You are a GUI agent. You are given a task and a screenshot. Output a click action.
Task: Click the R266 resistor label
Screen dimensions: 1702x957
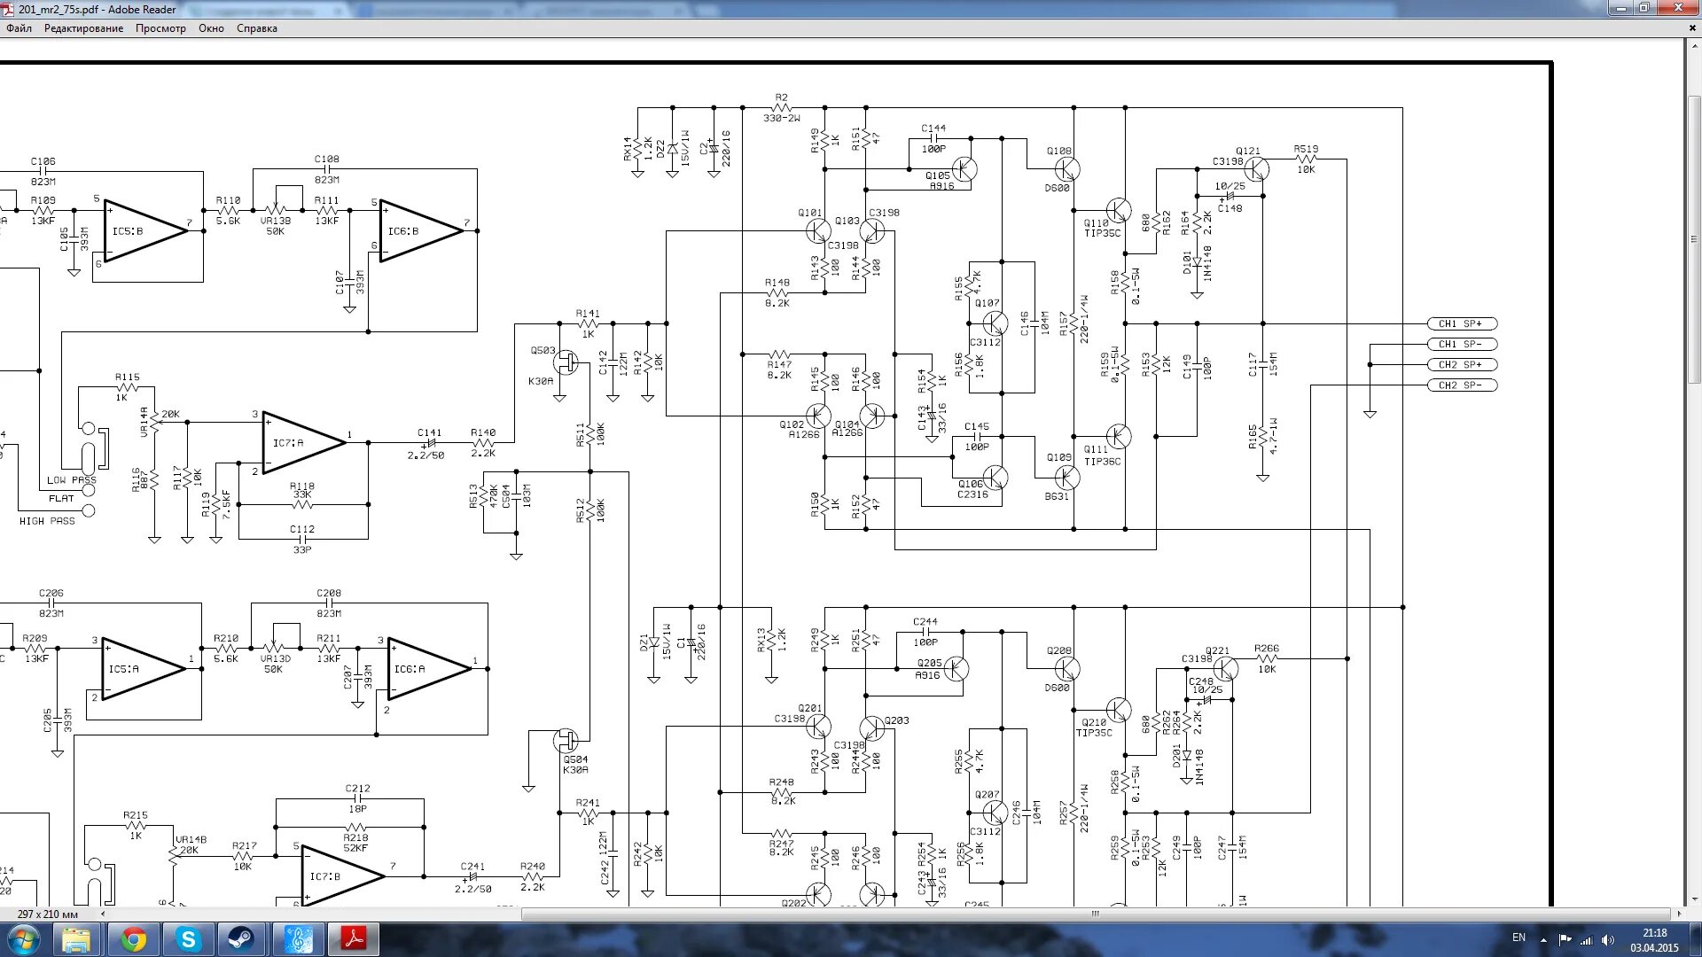coord(1267,649)
